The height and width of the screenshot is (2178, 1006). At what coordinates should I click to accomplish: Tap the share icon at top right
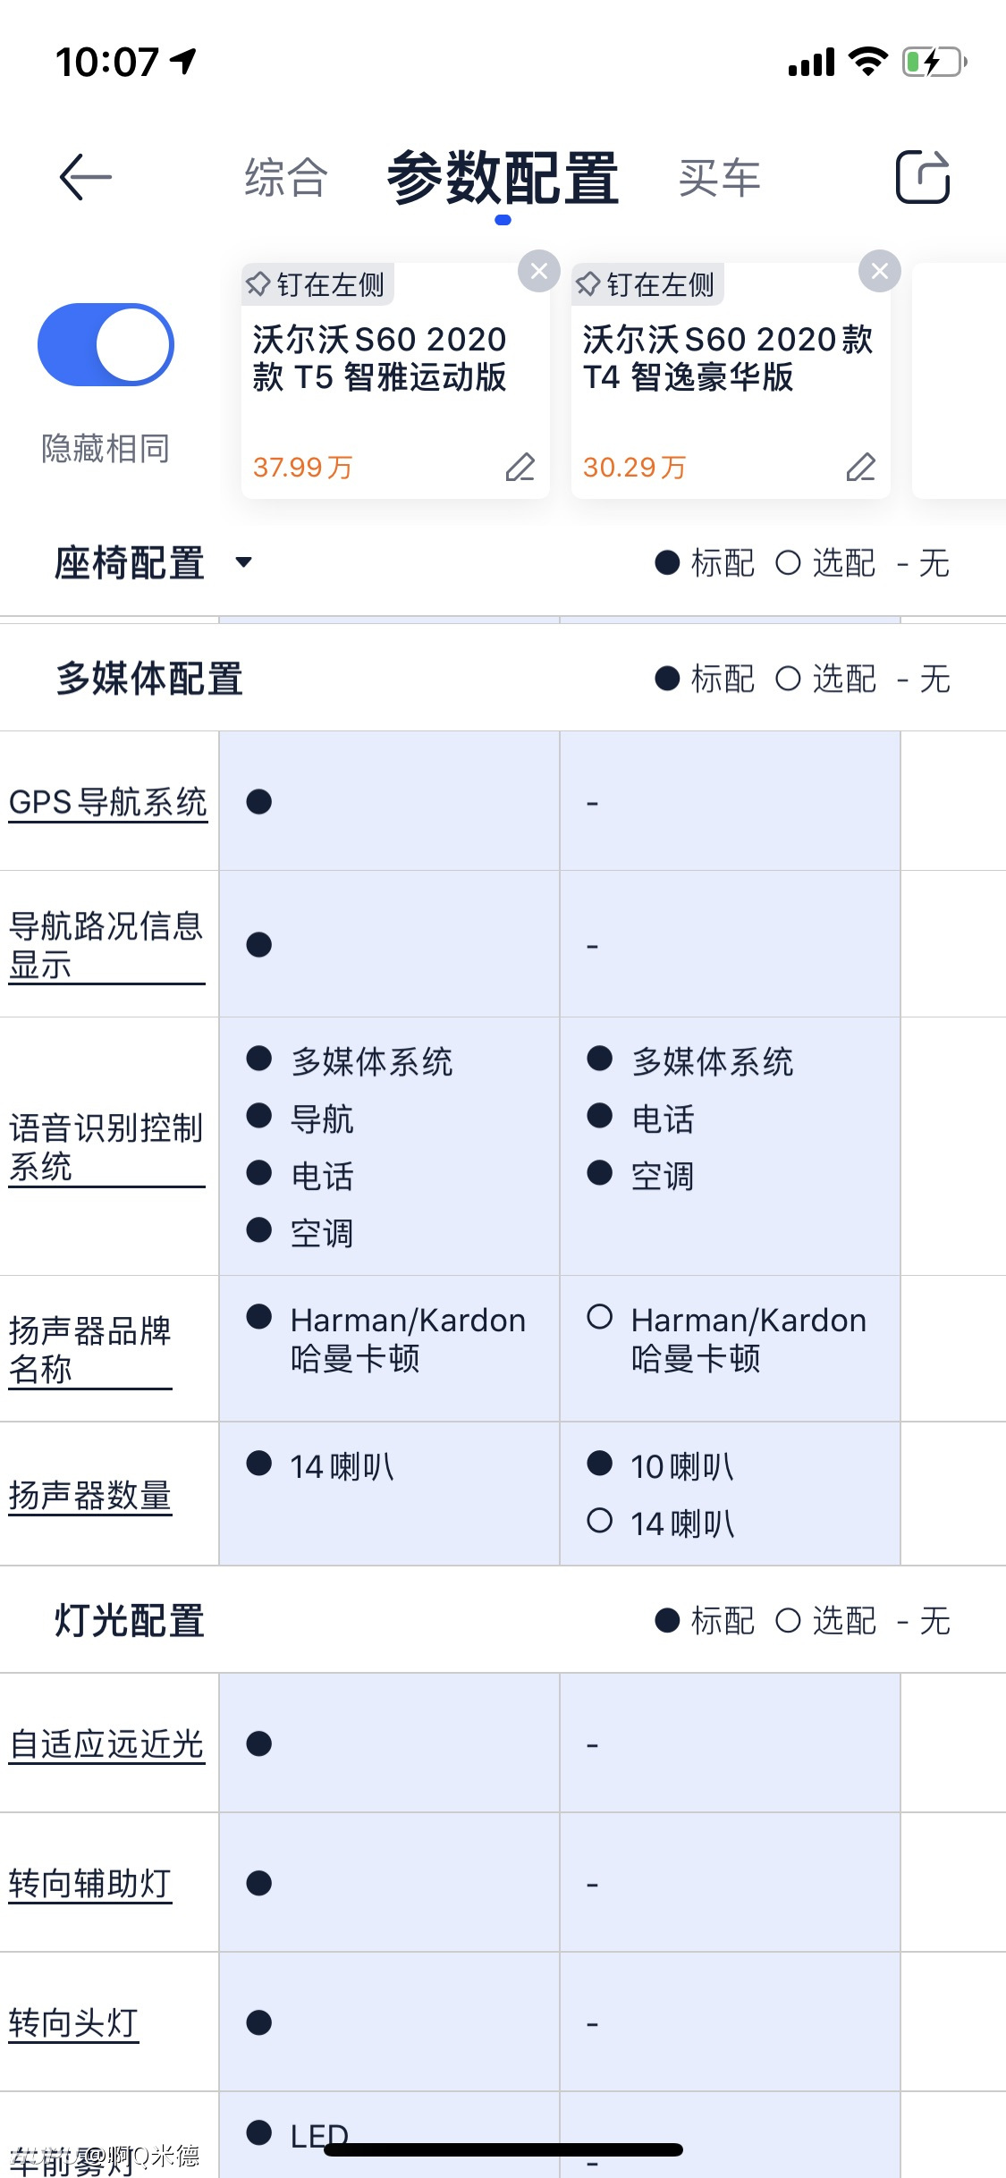tap(923, 176)
